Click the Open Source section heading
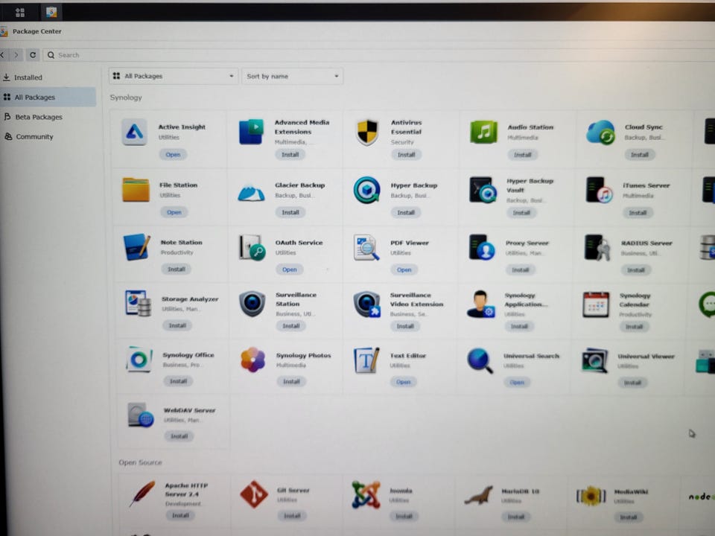Screen dimensions: 715x536 coord(141,462)
